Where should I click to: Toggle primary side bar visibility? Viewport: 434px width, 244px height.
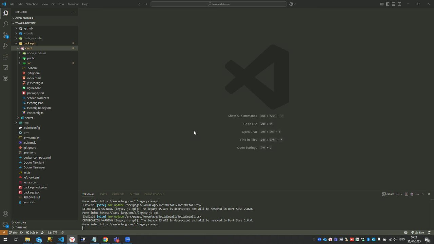(388, 4)
